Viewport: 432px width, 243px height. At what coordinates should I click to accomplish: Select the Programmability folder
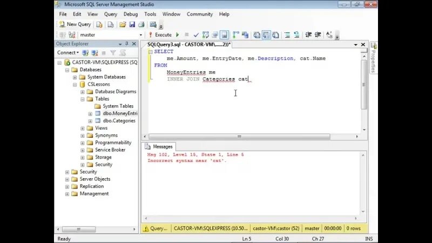point(113,143)
